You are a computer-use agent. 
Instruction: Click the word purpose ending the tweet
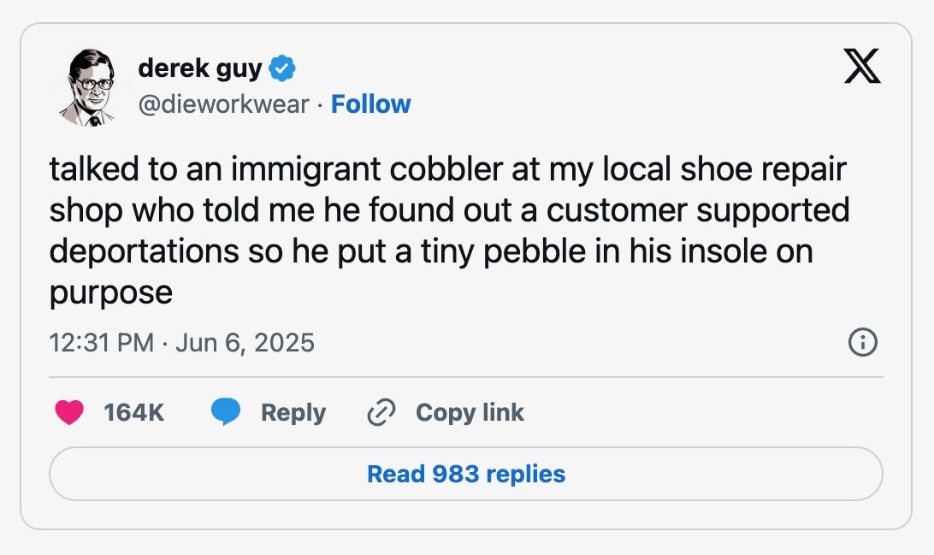pos(111,293)
